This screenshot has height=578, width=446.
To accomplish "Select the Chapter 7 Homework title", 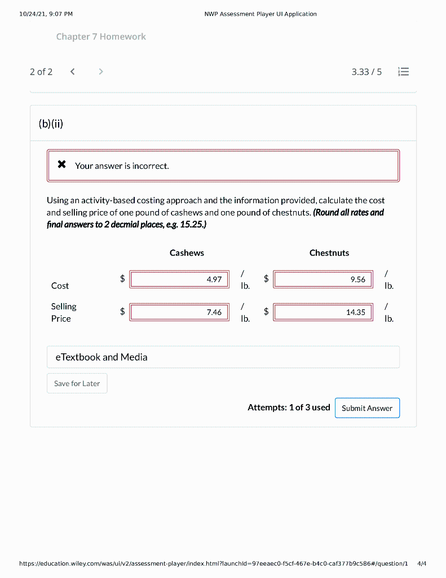I will [101, 36].
